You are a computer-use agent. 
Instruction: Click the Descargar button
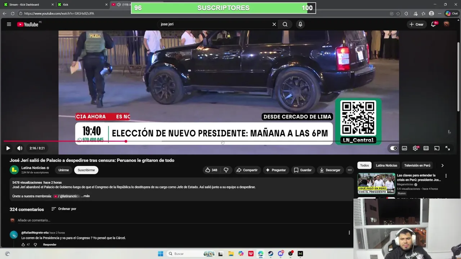tap(330, 170)
